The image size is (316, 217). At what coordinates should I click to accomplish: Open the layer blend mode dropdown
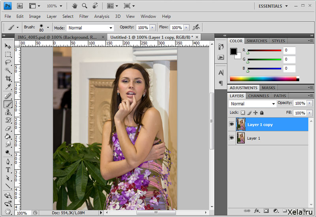pos(253,104)
